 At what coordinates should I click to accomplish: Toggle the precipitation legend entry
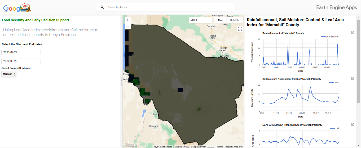click(x=330, y=37)
